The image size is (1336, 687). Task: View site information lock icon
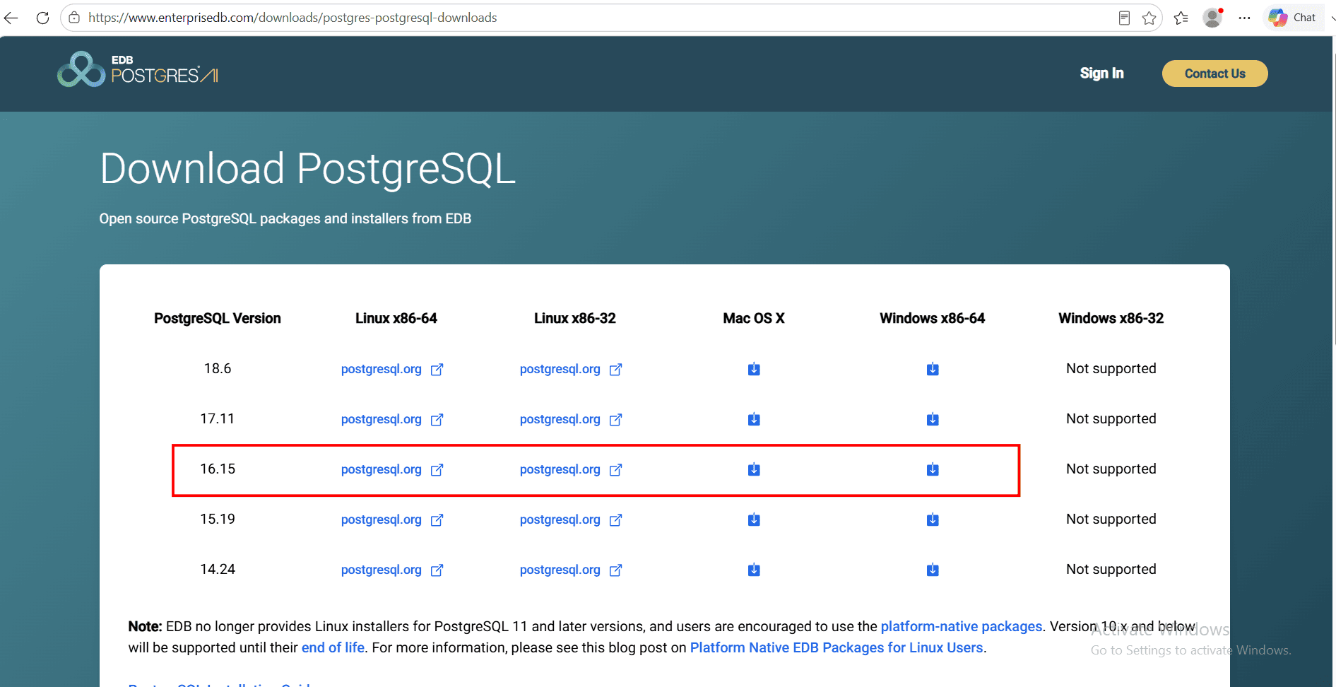point(74,18)
